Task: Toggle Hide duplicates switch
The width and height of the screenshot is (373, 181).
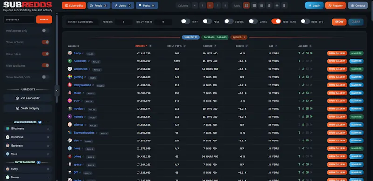Action: click(46, 65)
